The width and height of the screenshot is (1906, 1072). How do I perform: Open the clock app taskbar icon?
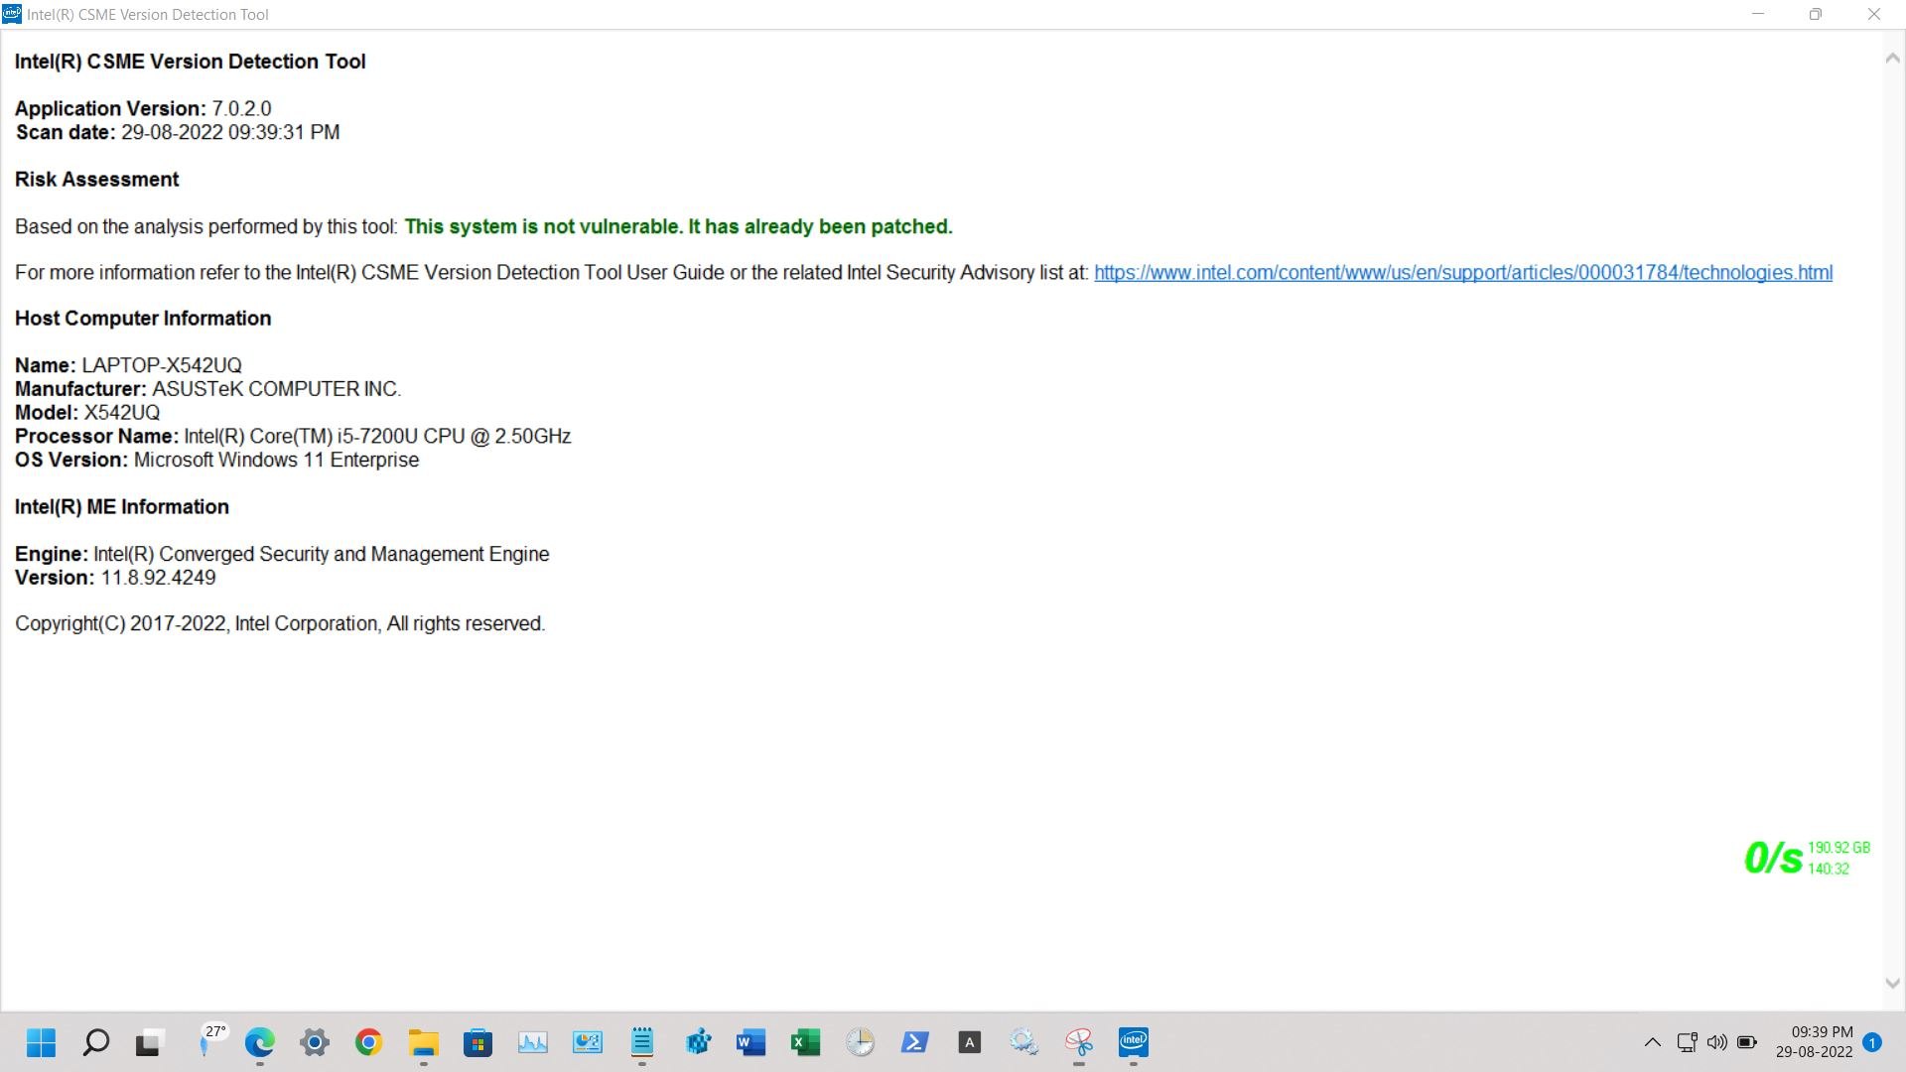[x=861, y=1042]
